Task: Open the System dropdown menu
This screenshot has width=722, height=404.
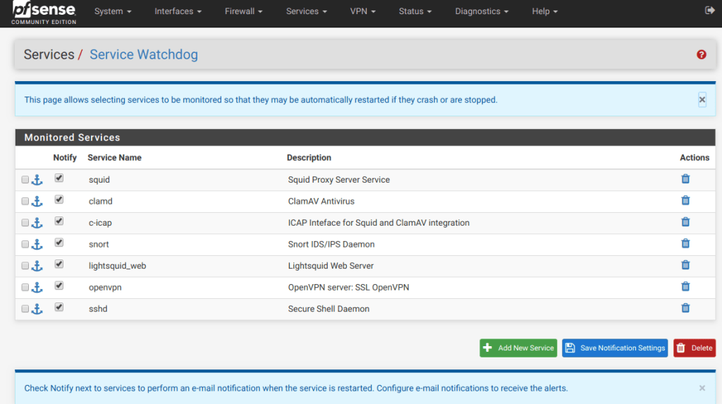Action: 113,11
